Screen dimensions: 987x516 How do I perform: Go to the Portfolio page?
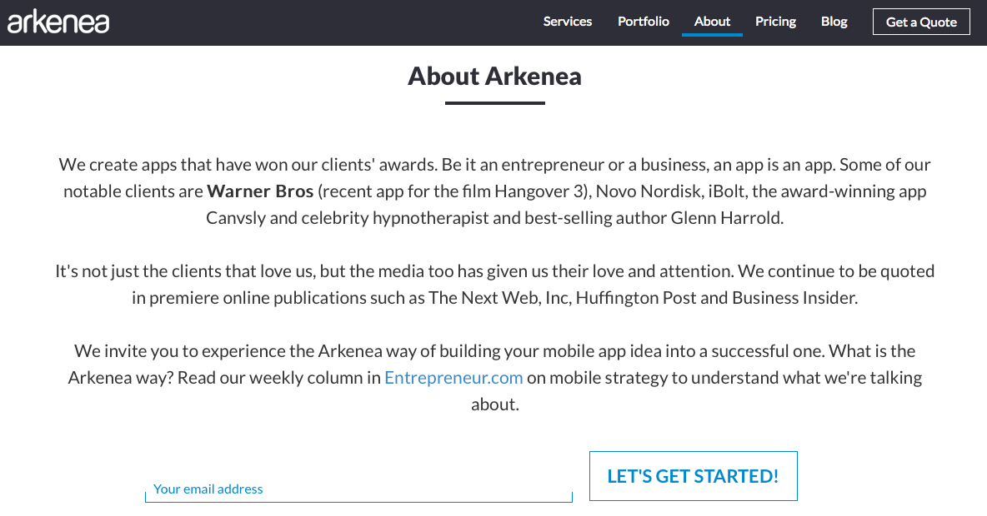pyautogui.click(x=644, y=22)
